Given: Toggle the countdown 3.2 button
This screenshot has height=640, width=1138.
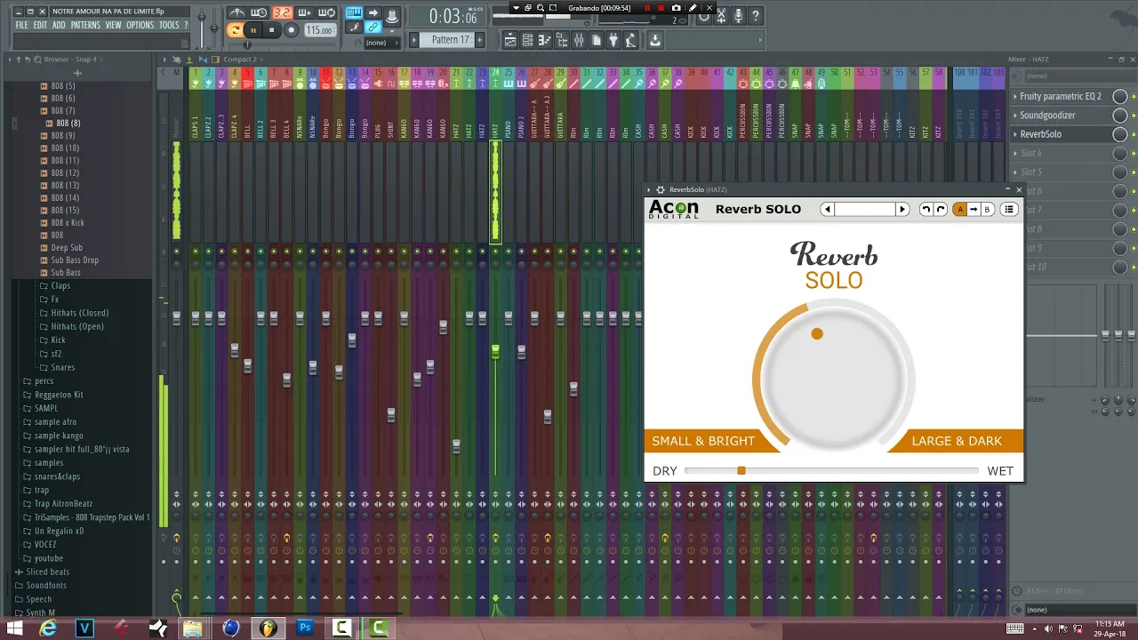Looking at the screenshot, I should (x=282, y=12).
